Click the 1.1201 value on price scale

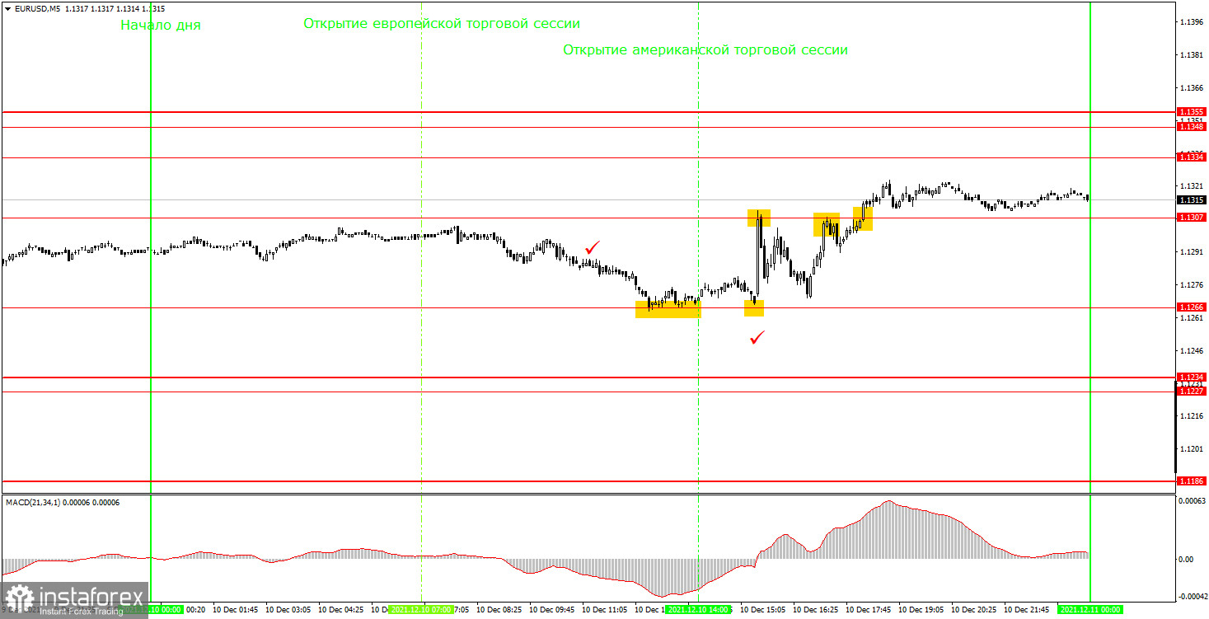[x=1192, y=449]
